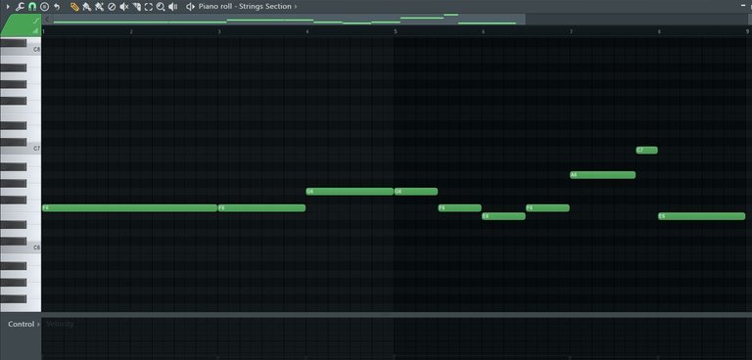Select the Delete tool circle-slash icon
This screenshot has height=360, width=752.
[x=112, y=7]
